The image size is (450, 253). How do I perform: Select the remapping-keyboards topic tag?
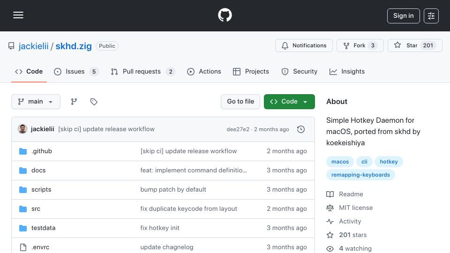[x=360, y=175]
